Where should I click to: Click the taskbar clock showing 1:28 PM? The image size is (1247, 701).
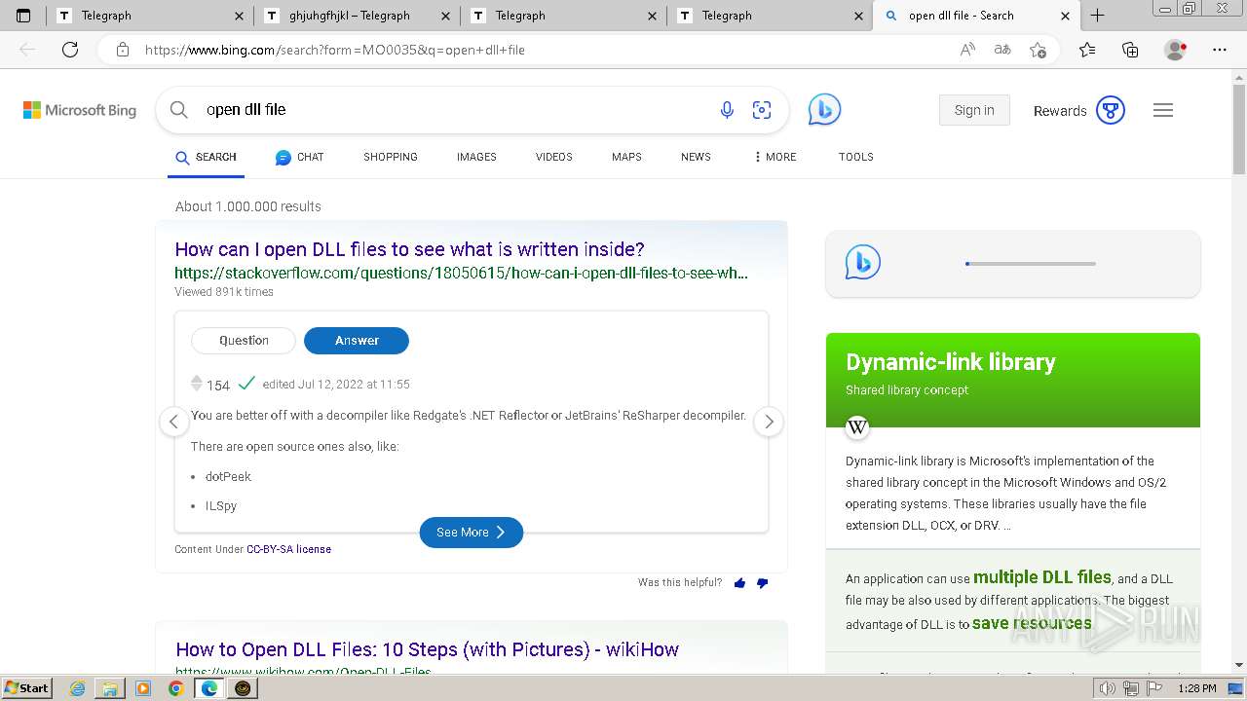[1196, 688]
